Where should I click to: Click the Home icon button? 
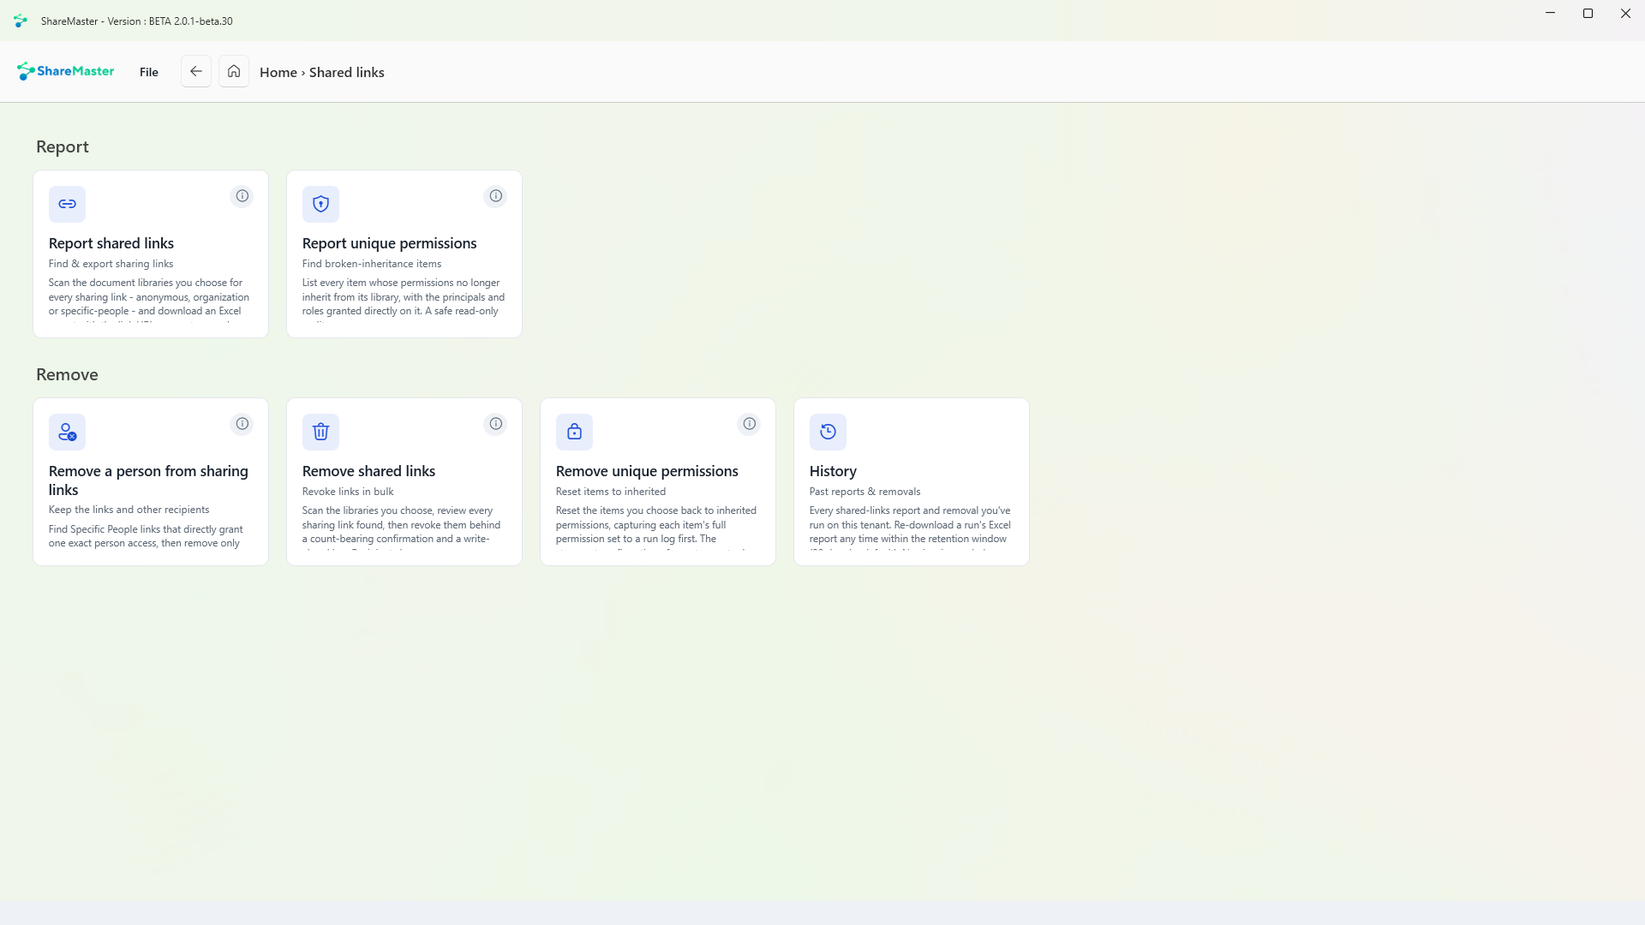tap(234, 71)
